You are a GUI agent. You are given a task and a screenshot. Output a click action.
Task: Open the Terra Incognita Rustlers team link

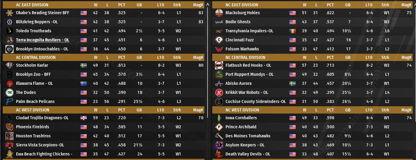(42, 40)
